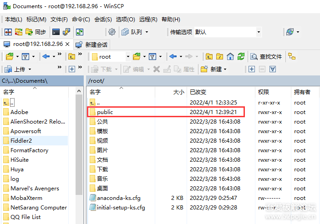Sort remote files by 大小 column
The width and height of the screenshot is (320, 224).
click(x=171, y=92)
